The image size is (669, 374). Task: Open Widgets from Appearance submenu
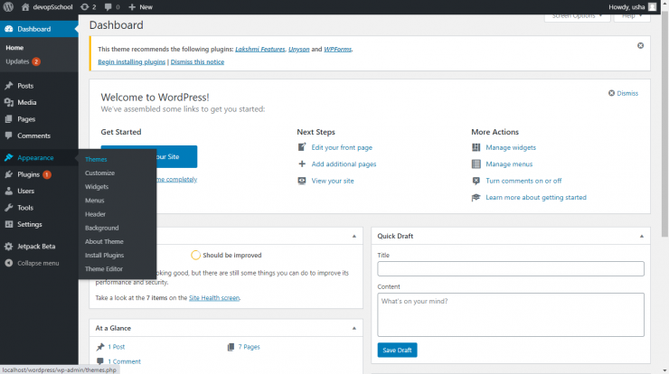pos(97,187)
